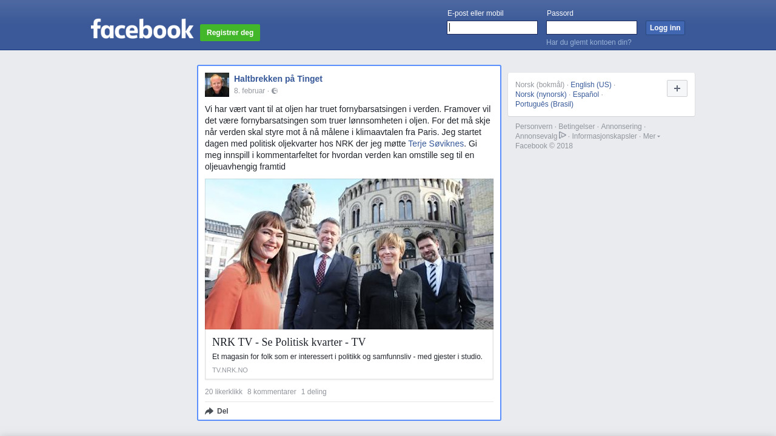Viewport: 776px width, 436px height.
Task: Click the green Registrer deg button
Action: 230,33
